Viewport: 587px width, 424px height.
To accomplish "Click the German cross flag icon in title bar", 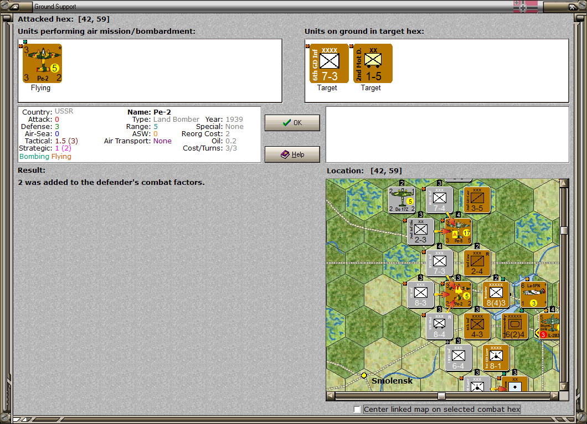I will 525,6.
